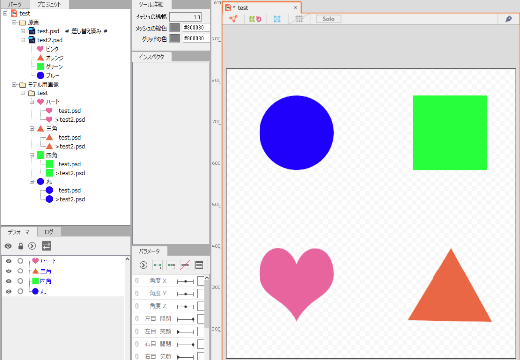Click the grid display icon in canvas toolbar
Viewport: 520px width, 360px height.
tap(299, 19)
